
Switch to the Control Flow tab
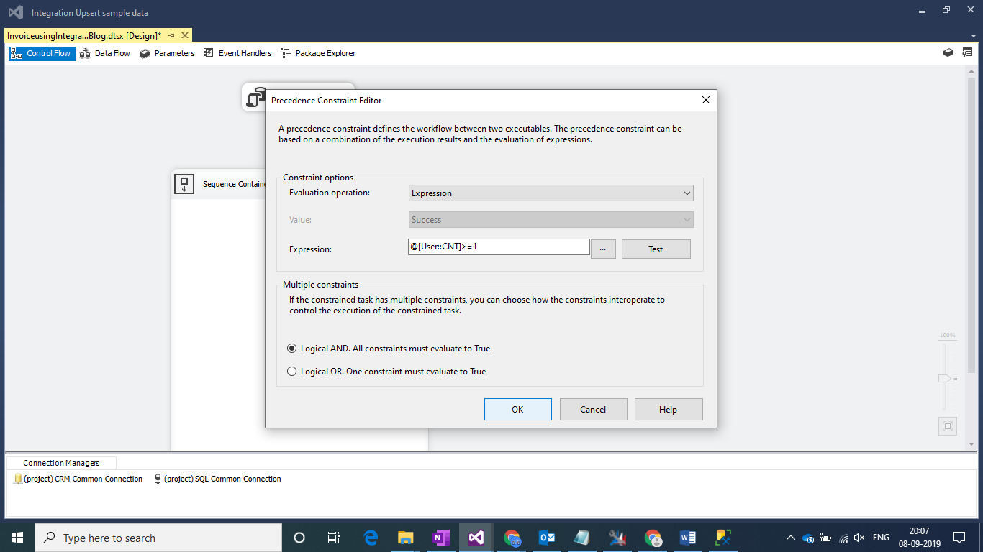(x=42, y=53)
